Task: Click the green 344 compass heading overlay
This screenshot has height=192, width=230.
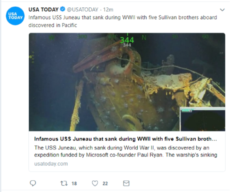Action: [127, 40]
